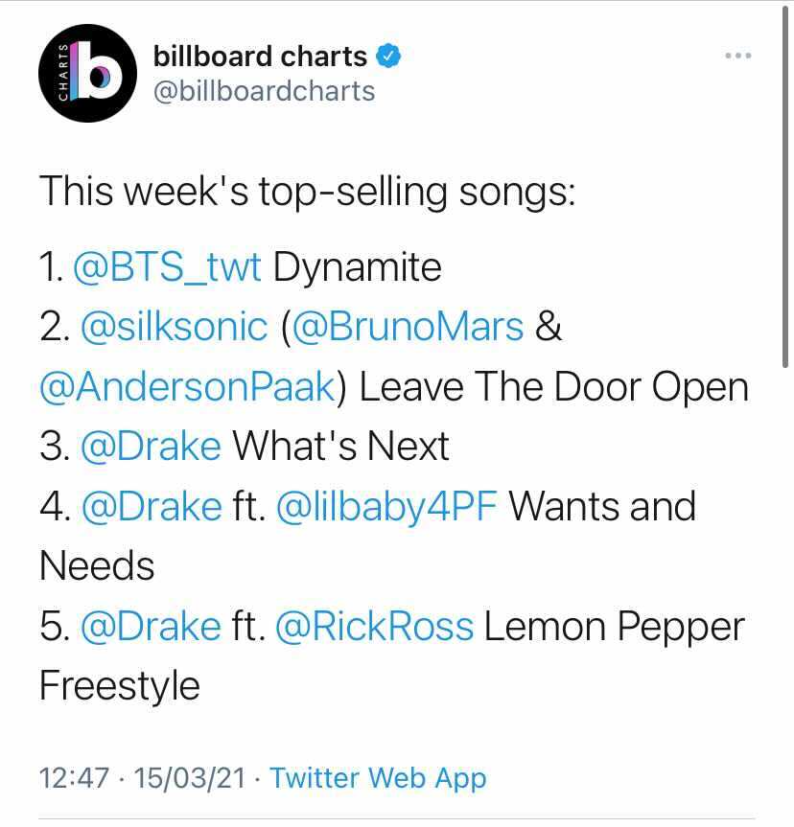The width and height of the screenshot is (794, 827).
Task: Open the @BTS_twt mention
Action: [x=167, y=267]
